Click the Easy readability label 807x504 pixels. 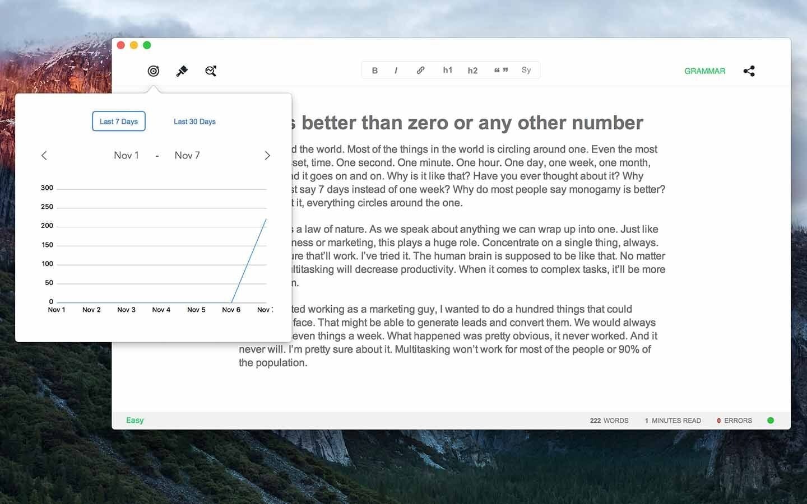(x=134, y=420)
